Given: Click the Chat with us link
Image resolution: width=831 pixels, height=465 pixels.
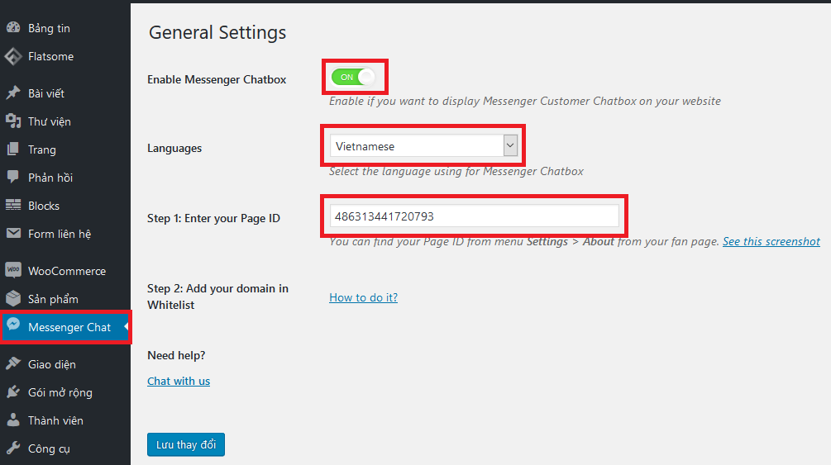Looking at the screenshot, I should click(x=179, y=382).
